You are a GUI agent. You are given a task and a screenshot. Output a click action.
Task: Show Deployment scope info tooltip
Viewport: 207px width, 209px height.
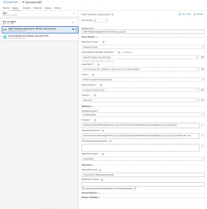(x=103, y=42)
